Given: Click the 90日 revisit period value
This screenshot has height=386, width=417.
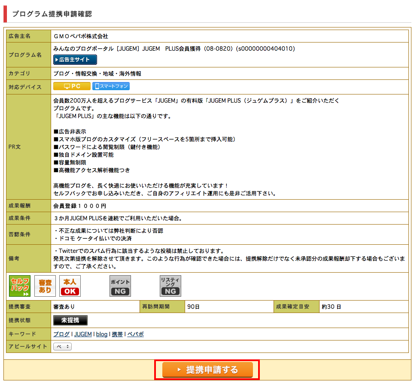Looking at the screenshot, I should 193,307.
